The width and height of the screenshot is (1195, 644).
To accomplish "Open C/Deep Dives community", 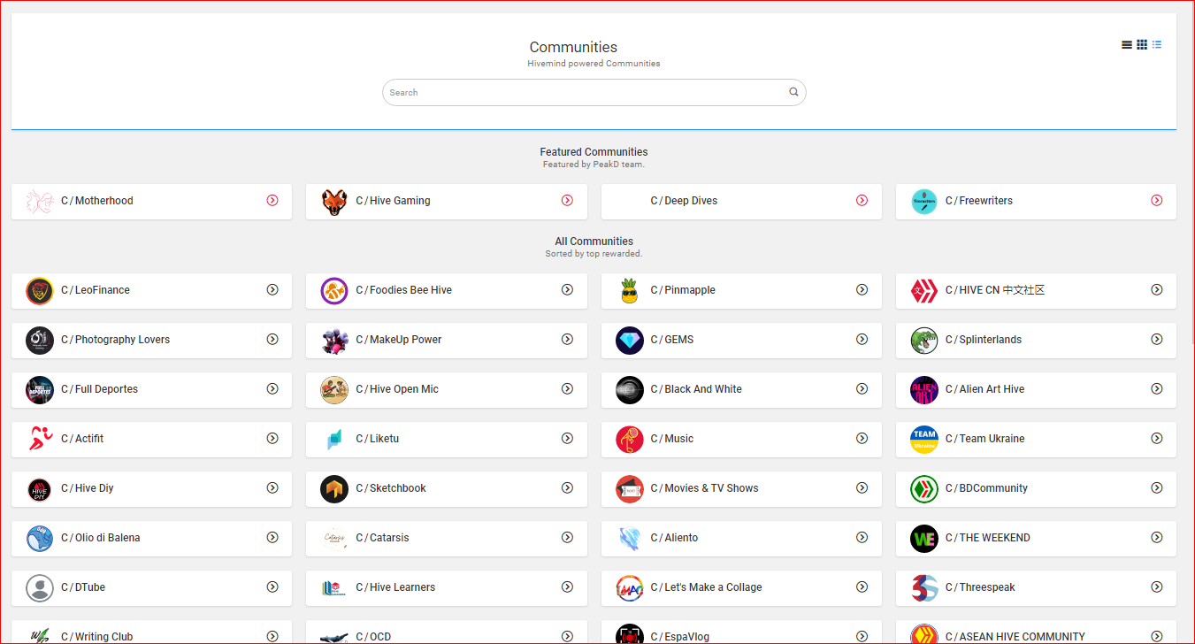I will click(684, 201).
